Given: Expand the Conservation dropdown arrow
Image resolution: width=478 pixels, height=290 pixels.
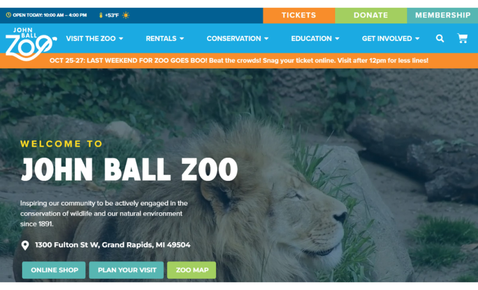Looking at the screenshot, I should [x=266, y=39].
